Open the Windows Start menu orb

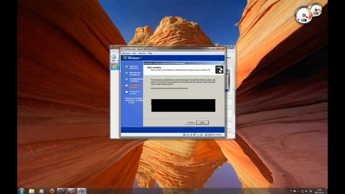[x=22, y=191]
